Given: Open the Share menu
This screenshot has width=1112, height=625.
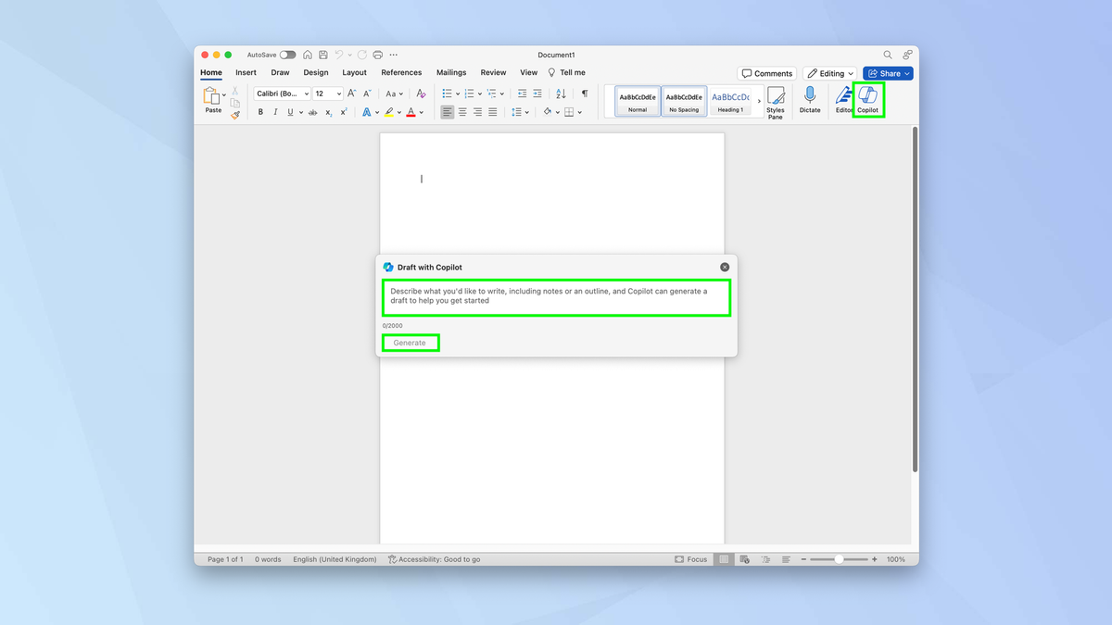Looking at the screenshot, I should pyautogui.click(x=887, y=72).
